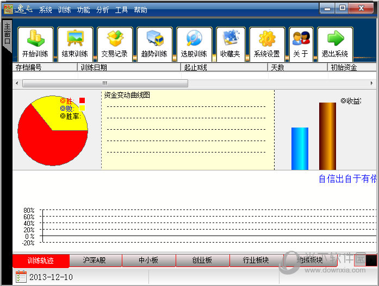This screenshot has height=286, width=379.
Task: Open the 功能 menu
Action: [x=83, y=10]
